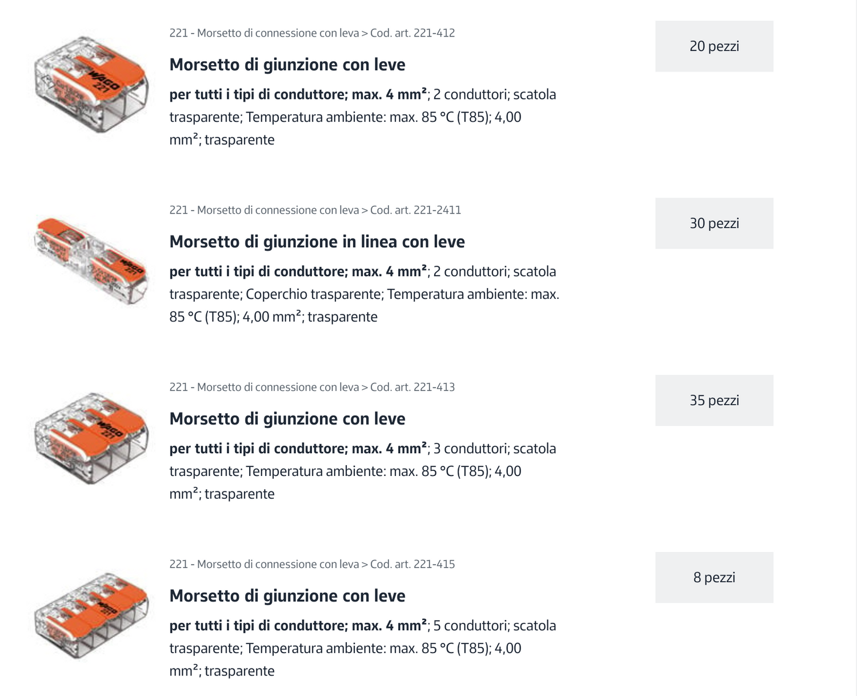Select the "8 pezzi" quantity button
The width and height of the screenshot is (857, 696).
714,577
